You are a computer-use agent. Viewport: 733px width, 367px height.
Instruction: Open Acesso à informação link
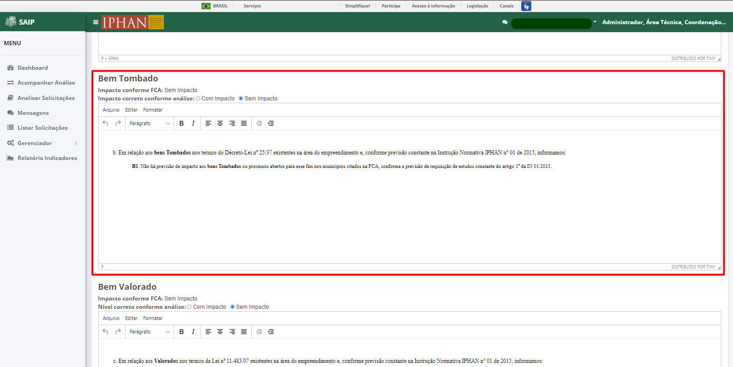coord(433,6)
